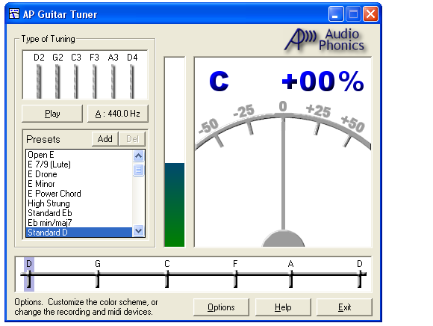Click the tuning needle gauge
This screenshot has height=326, width=433.
point(283,174)
